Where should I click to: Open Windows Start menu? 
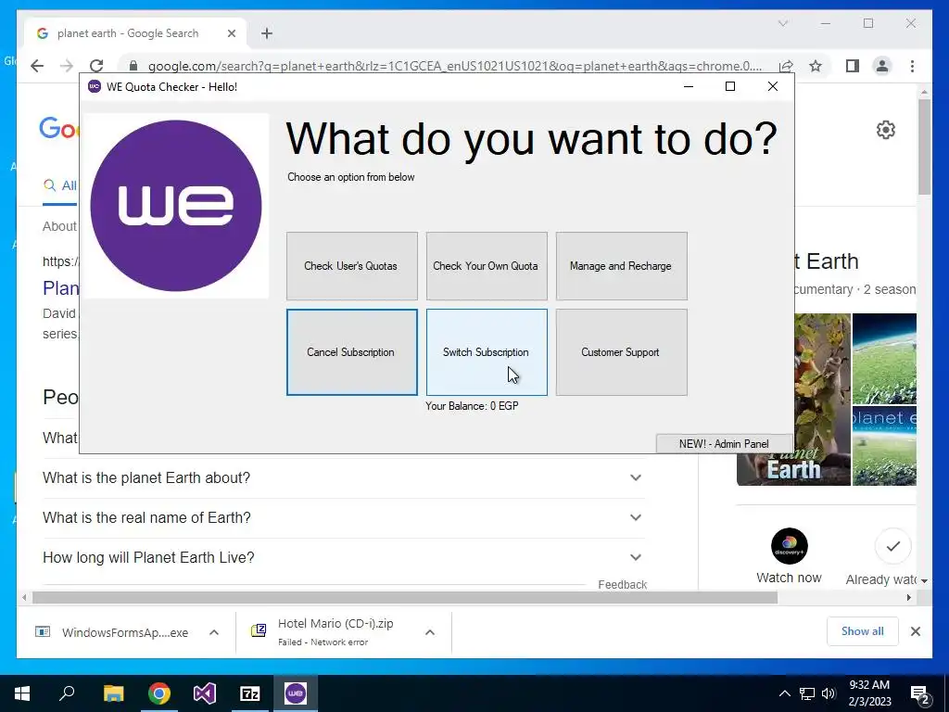click(x=22, y=693)
